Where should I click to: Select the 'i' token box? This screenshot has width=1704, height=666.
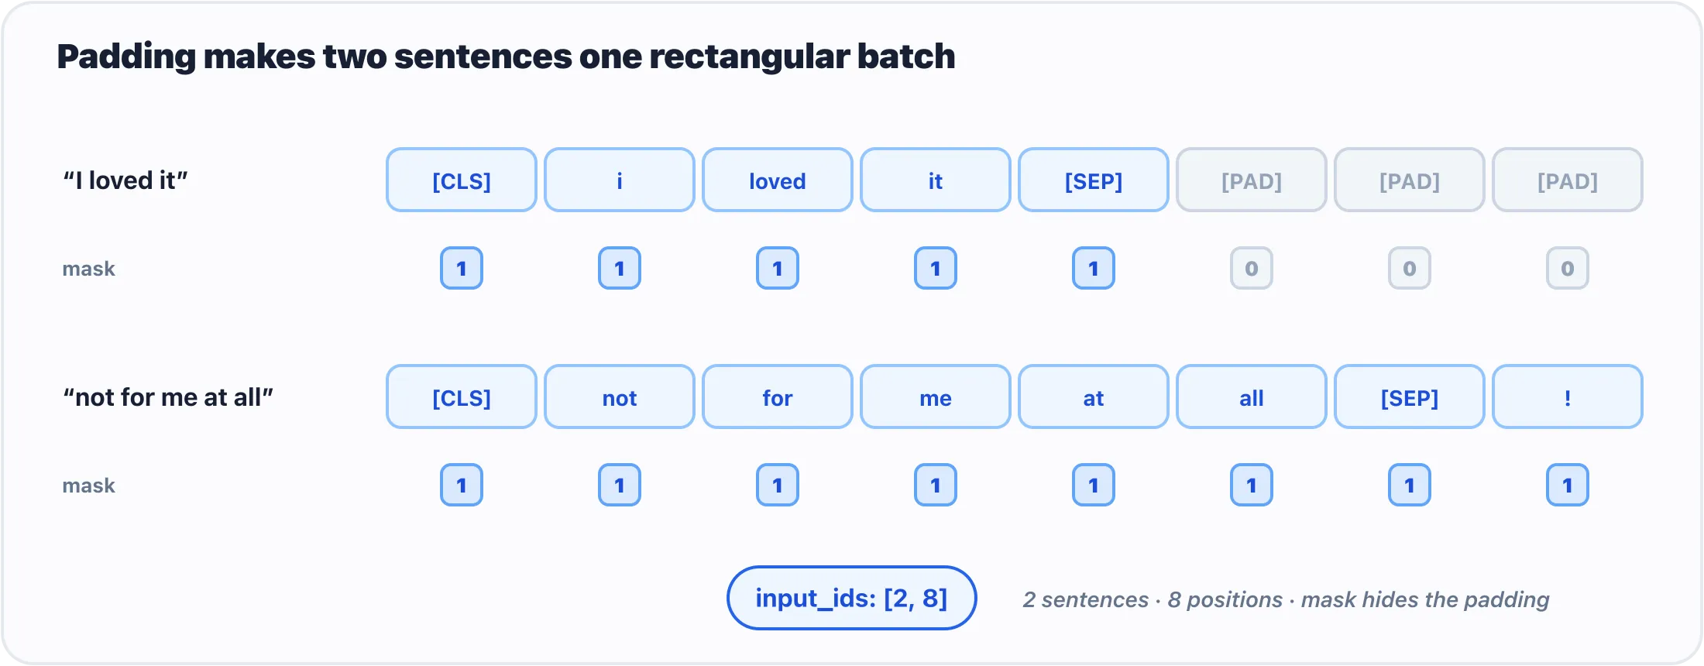pyautogui.click(x=620, y=180)
